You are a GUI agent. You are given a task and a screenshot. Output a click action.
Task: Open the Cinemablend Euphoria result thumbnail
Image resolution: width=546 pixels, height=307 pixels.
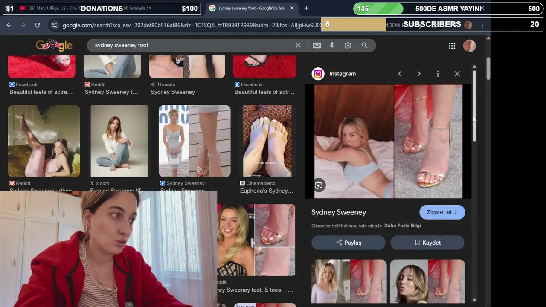(x=267, y=141)
